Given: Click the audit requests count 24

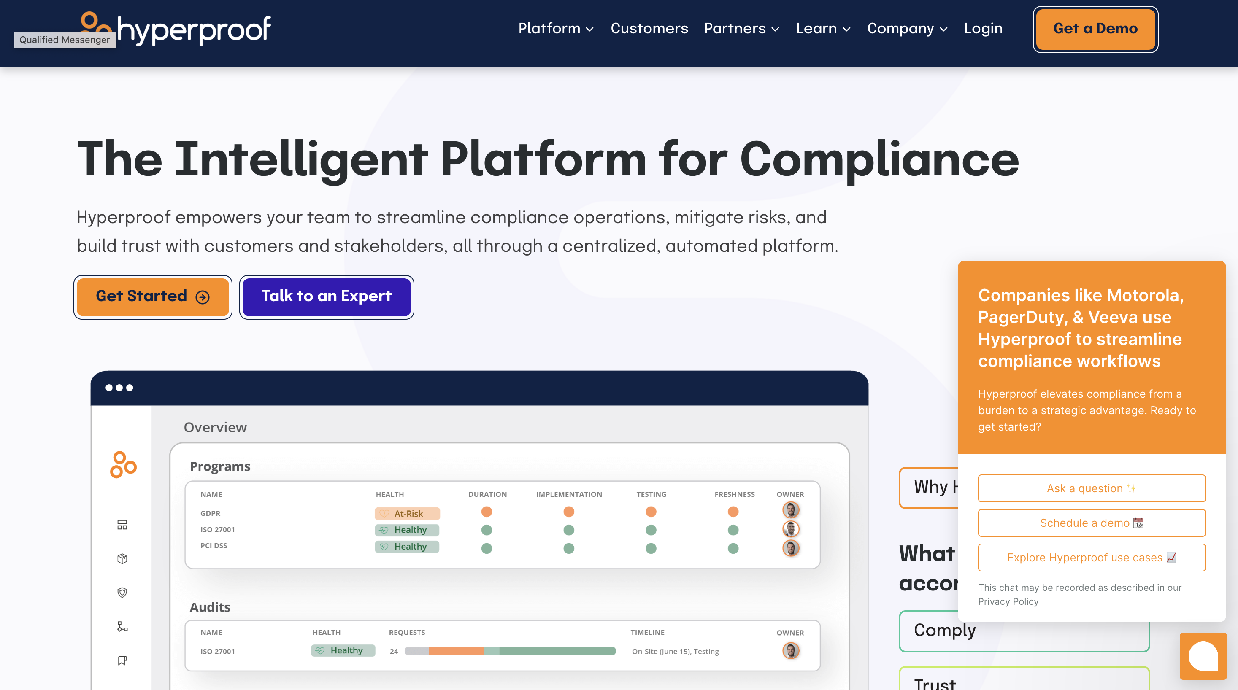Looking at the screenshot, I should tap(394, 652).
